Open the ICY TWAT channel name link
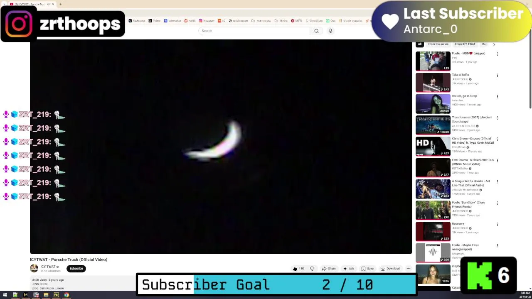This screenshot has width=532, height=299. point(48,267)
